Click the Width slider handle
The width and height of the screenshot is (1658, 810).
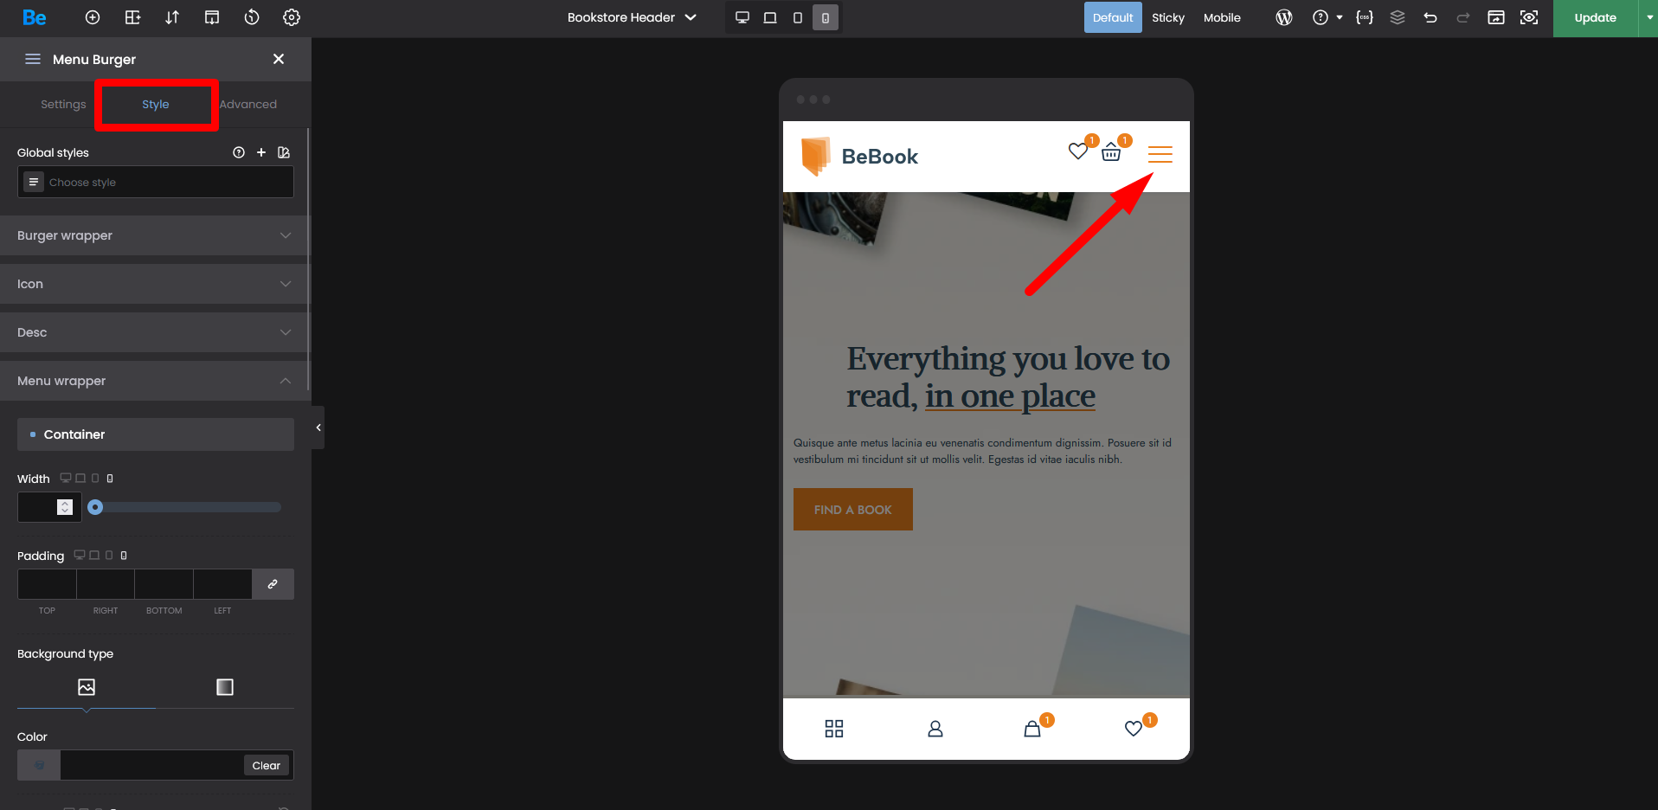click(x=95, y=507)
